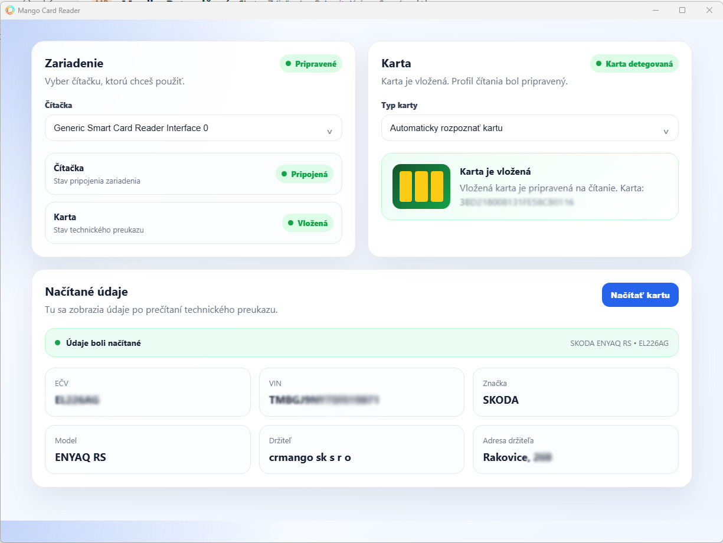Click the smart card chip icon
The height and width of the screenshot is (543, 723).
[x=421, y=187]
